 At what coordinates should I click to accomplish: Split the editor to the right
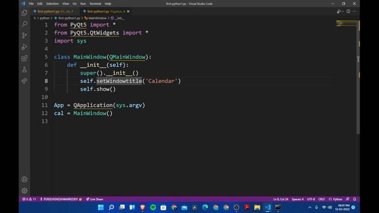[348, 11]
